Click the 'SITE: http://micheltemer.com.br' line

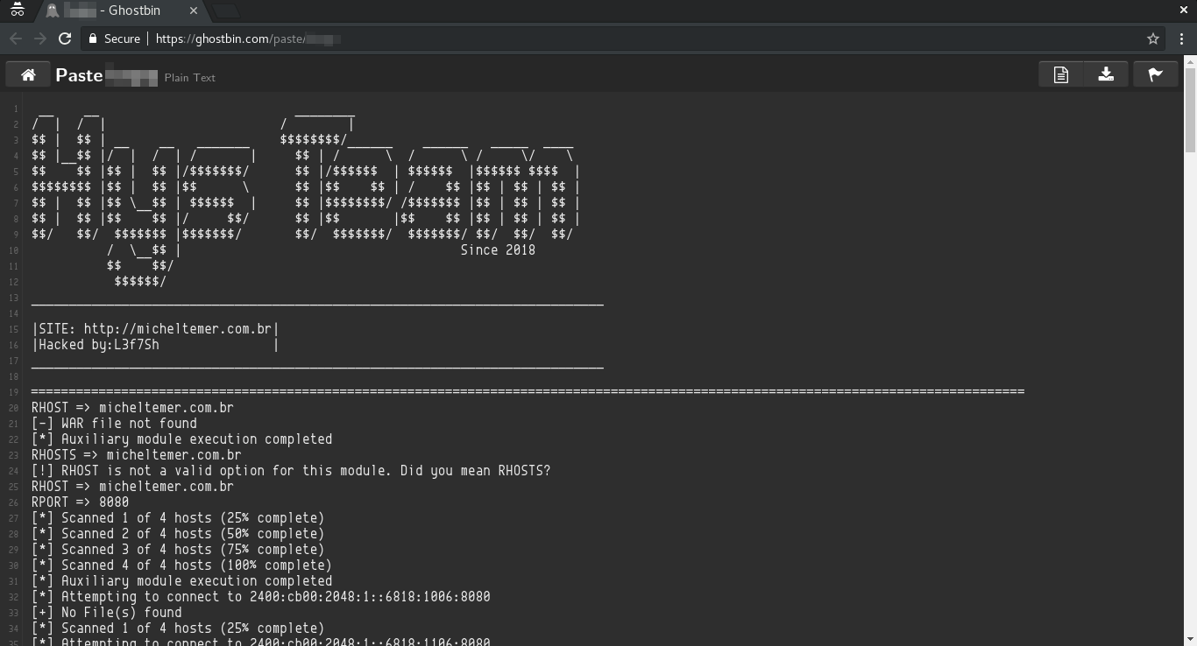[155, 329]
